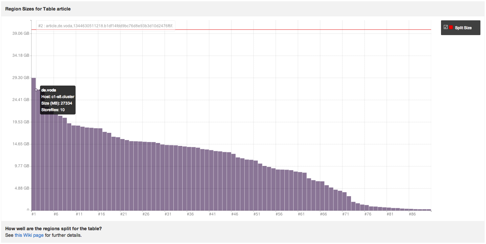
Task: Click the Split Size legend label
Action: tap(463, 28)
